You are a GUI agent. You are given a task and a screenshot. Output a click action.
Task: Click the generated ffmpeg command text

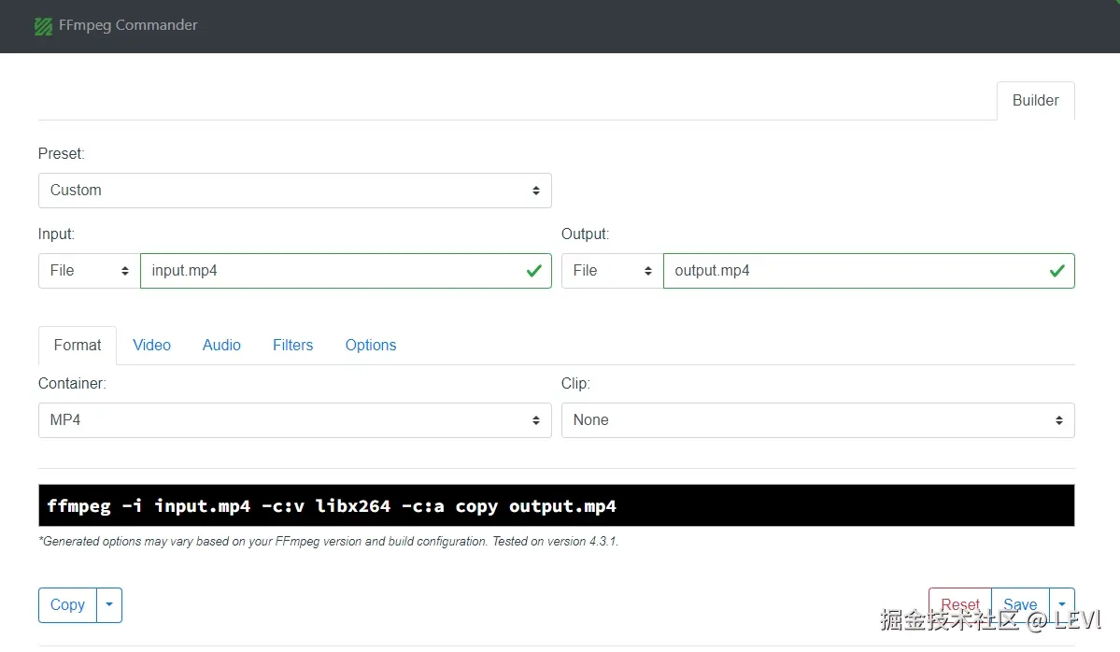click(x=332, y=506)
